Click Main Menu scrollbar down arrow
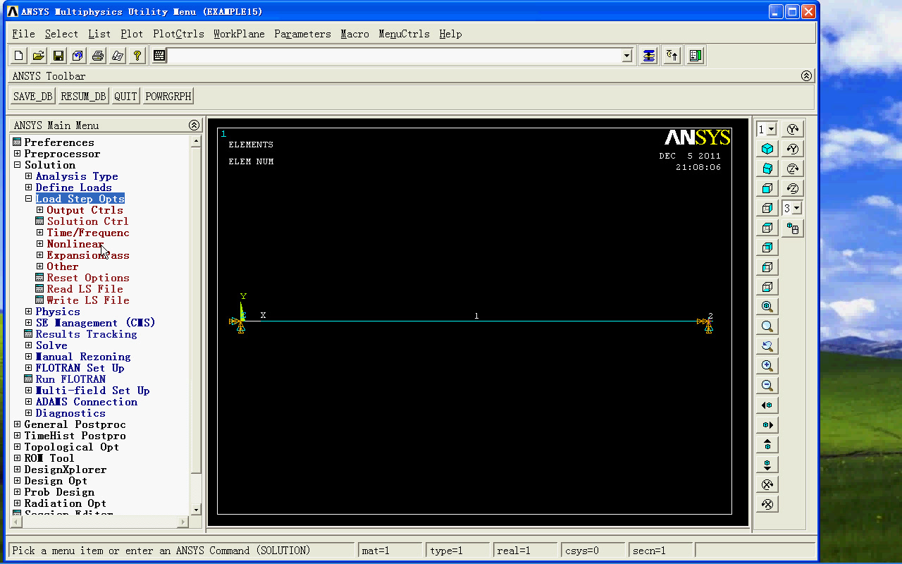902x564 pixels. pos(196,510)
